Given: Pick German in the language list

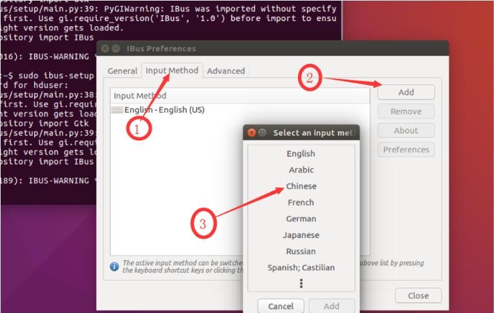Looking at the screenshot, I should coord(301,219).
